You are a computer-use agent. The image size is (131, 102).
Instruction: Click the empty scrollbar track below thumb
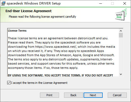121,55
